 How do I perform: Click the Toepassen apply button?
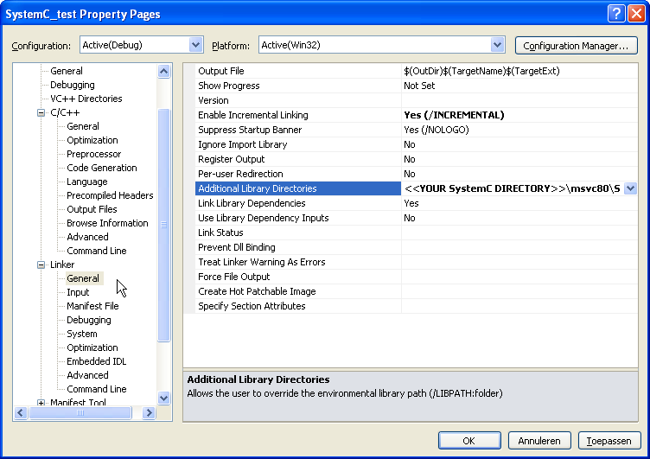609,441
